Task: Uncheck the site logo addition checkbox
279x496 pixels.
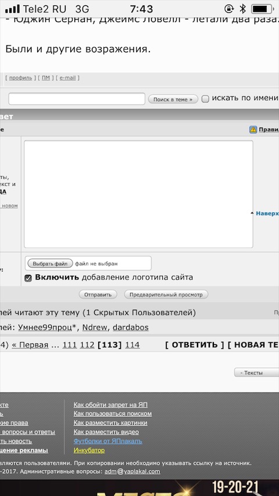Action: (x=28, y=278)
